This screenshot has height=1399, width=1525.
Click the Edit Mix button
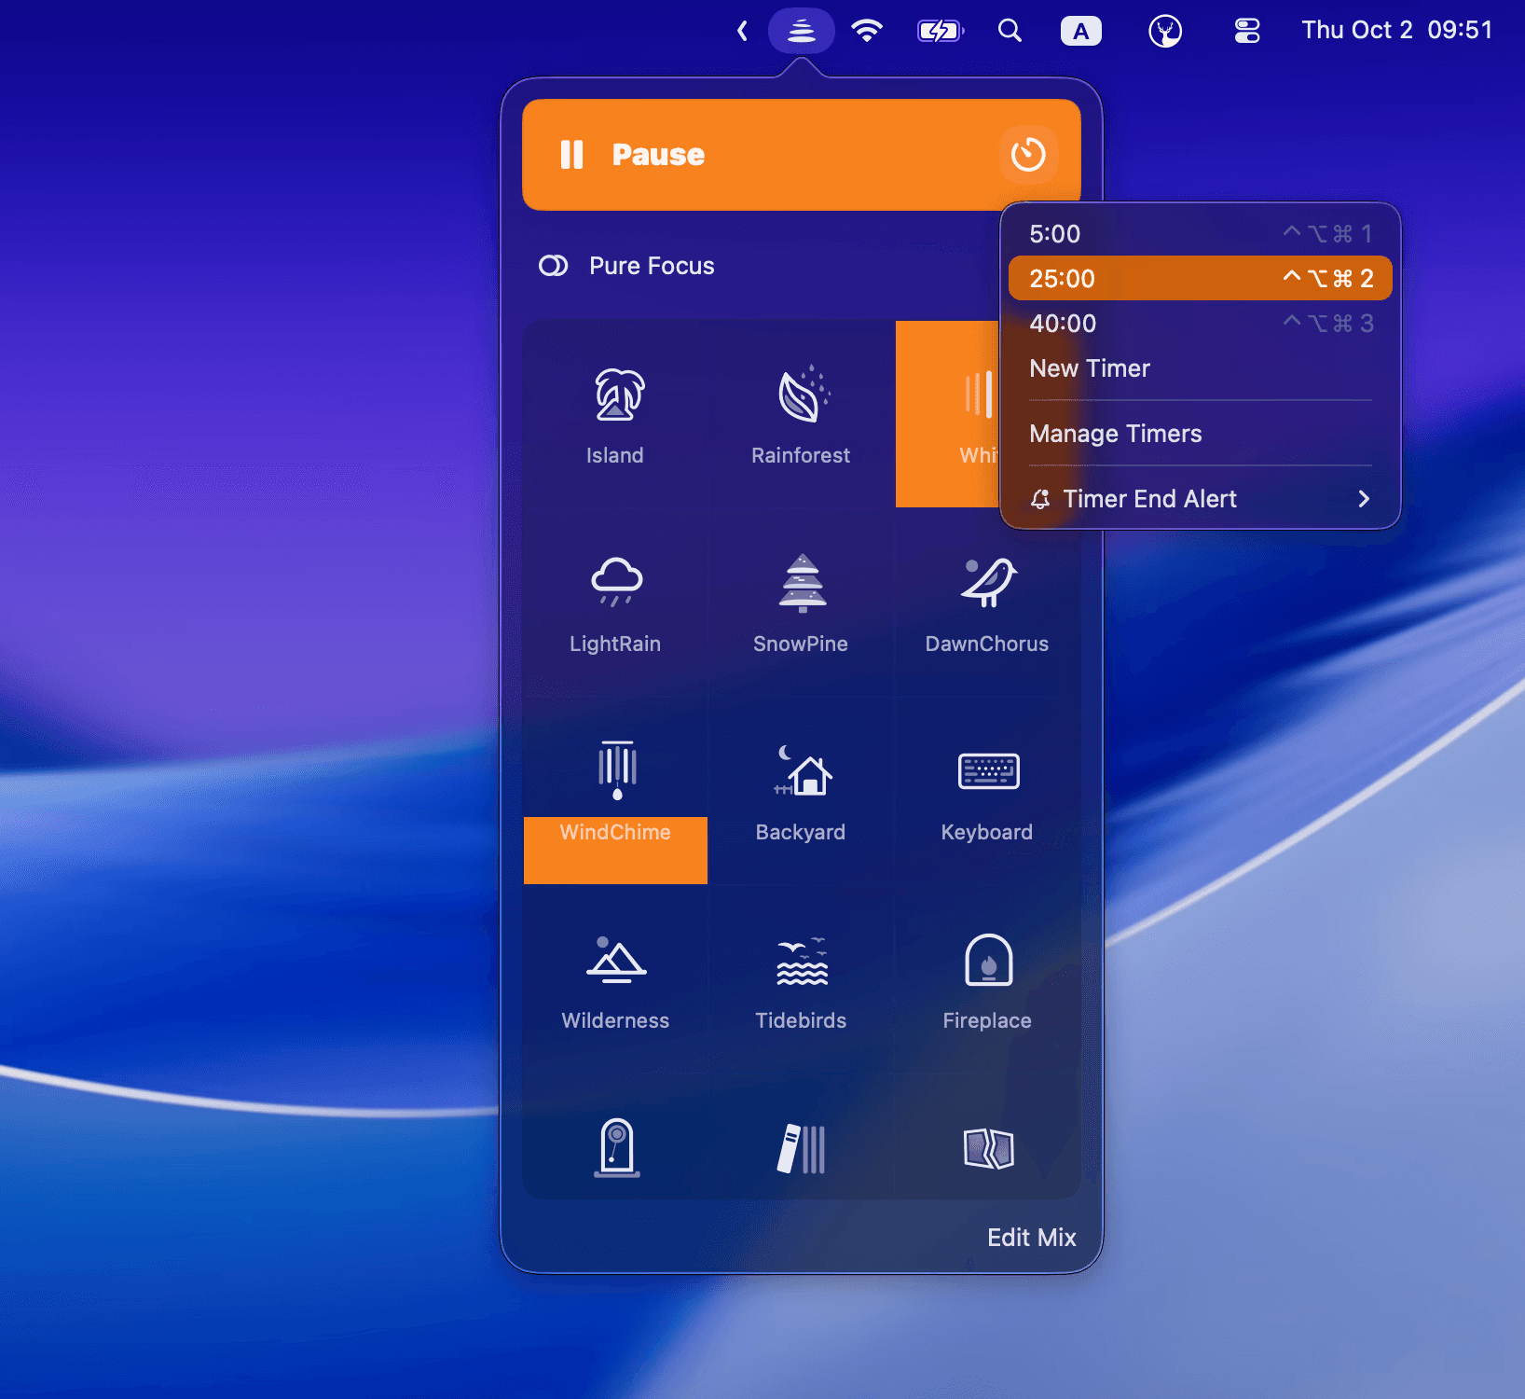click(x=1031, y=1238)
